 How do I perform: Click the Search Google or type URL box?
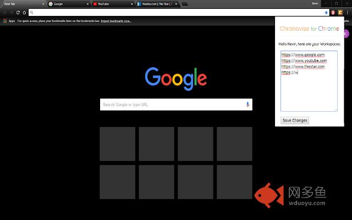pyautogui.click(x=176, y=105)
